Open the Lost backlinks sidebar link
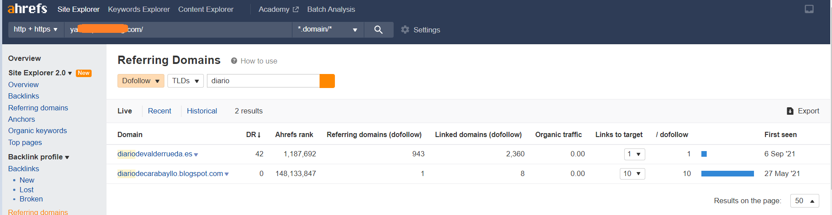The image size is (832, 215). click(x=26, y=190)
